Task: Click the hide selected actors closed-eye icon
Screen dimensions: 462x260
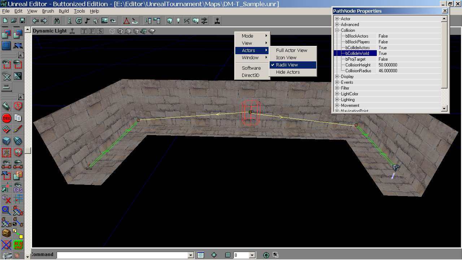Action: [18, 65]
